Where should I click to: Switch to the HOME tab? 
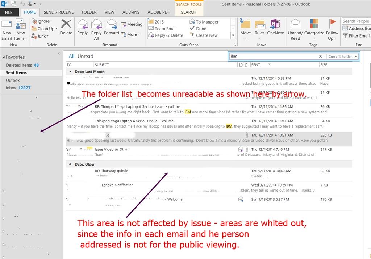pyautogui.click(x=30, y=12)
